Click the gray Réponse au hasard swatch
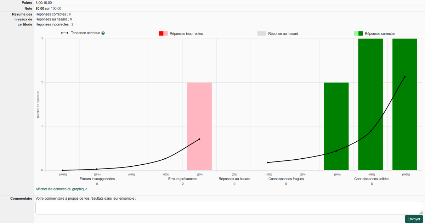Viewport: 425px width, 224px height. tap(261, 34)
